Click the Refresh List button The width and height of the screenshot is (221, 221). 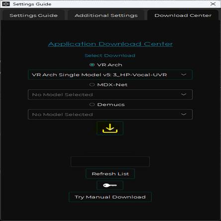click(x=110, y=174)
